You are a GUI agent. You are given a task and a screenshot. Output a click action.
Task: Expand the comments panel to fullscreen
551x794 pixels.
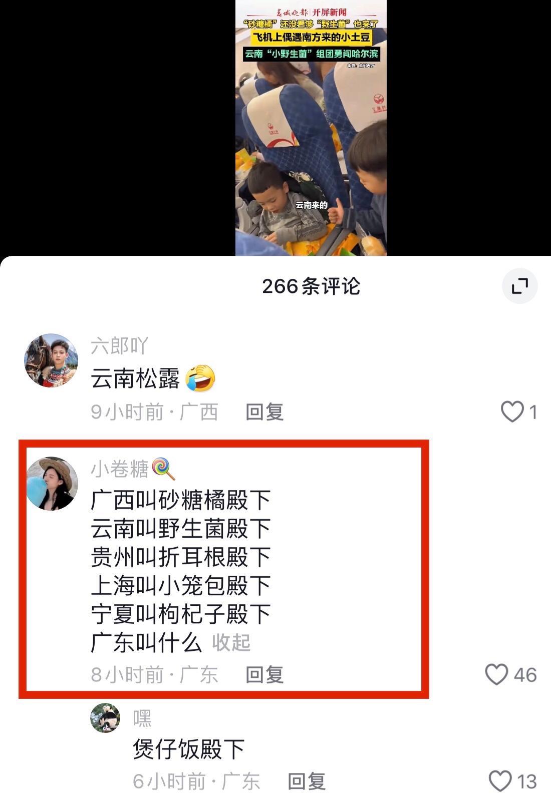click(519, 286)
